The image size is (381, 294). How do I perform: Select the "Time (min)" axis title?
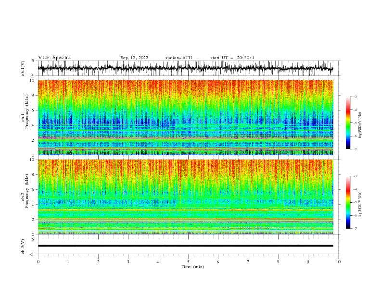pos(192,267)
